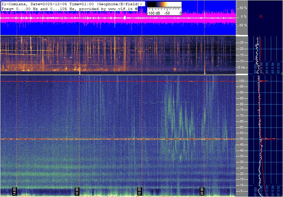Click the -100 dB label on color scale
283x197 pixels.
153,13
